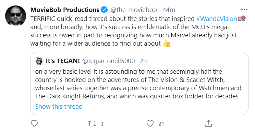Click the blue verified badge
255x133 pixels.
point(104,10)
